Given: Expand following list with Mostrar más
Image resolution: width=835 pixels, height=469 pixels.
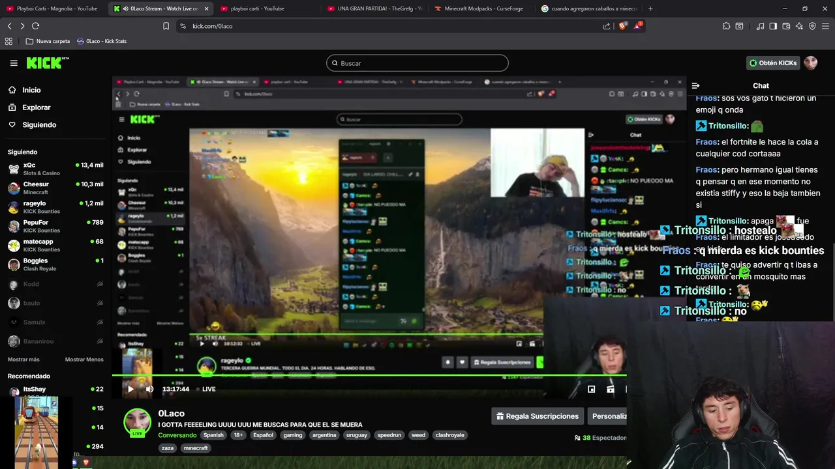Looking at the screenshot, I should point(23,360).
